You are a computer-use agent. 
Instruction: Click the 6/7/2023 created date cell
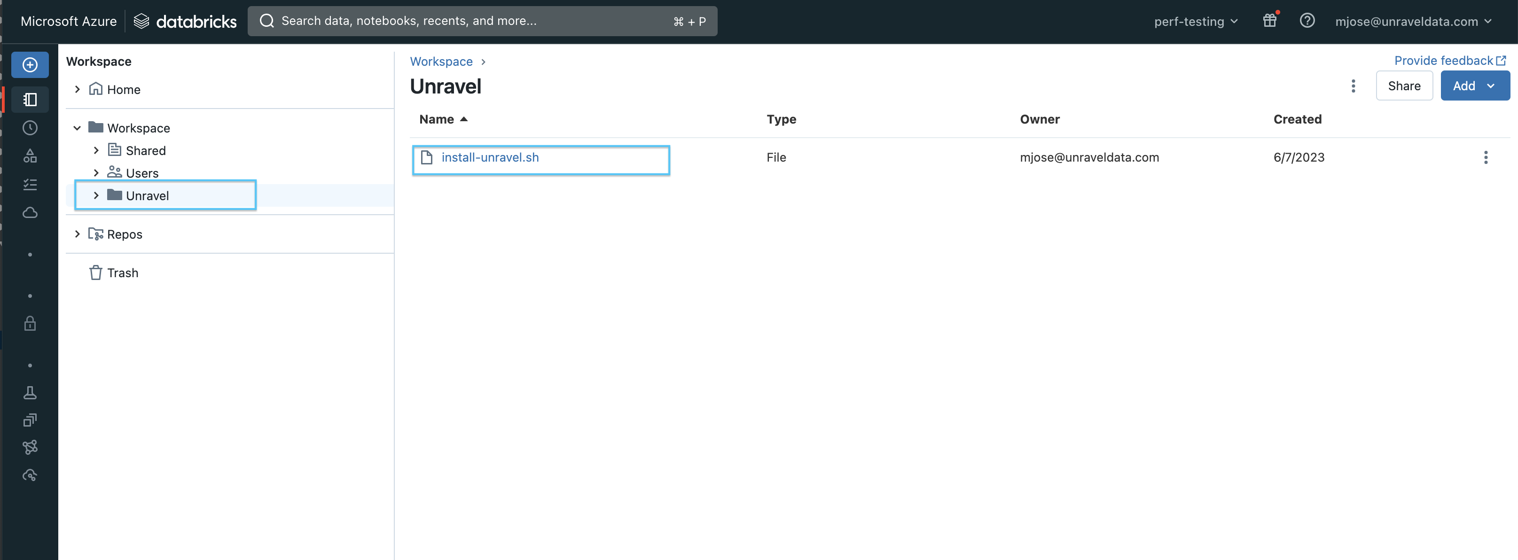pyautogui.click(x=1299, y=157)
